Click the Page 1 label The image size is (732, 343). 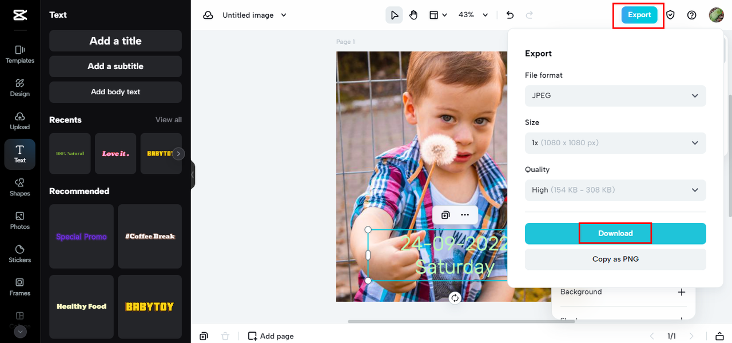coord(345,42)
